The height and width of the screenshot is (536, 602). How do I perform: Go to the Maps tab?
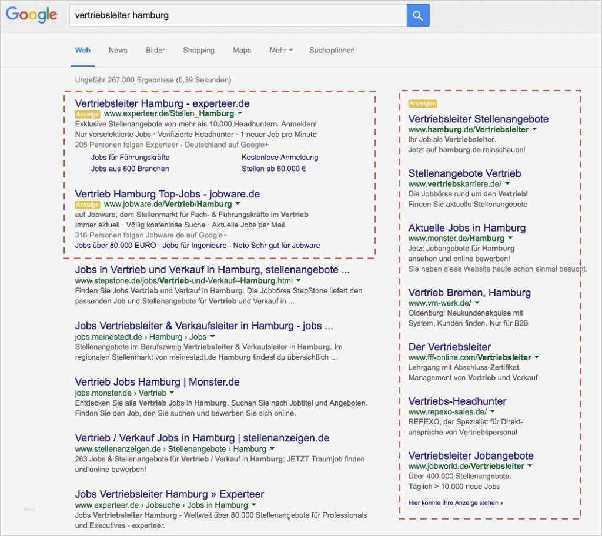242,50
